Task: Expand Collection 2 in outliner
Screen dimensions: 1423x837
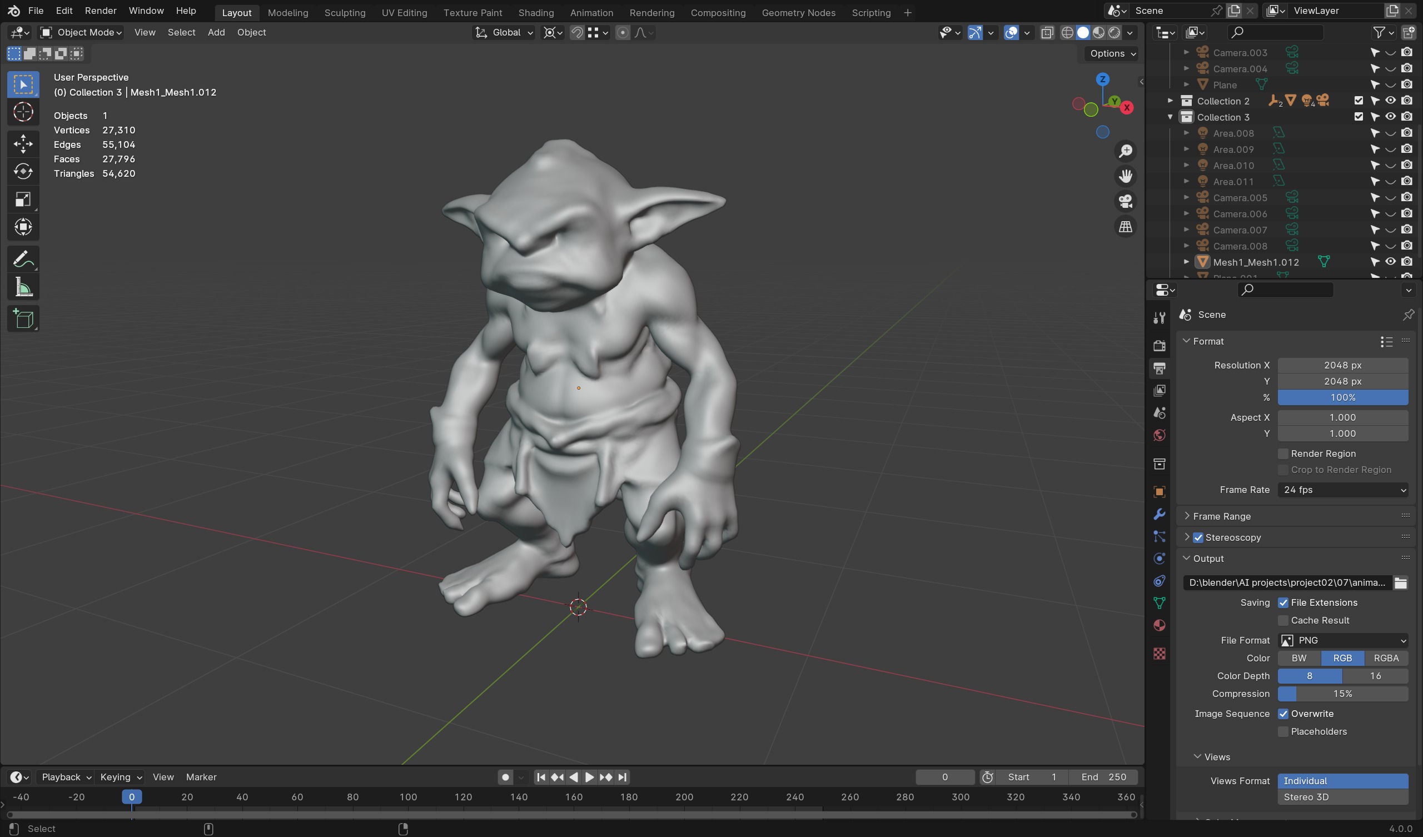Action: point(1170,101)
